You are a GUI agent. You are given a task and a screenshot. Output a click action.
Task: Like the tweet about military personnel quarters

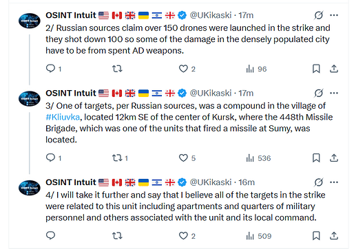pos(183,235)
